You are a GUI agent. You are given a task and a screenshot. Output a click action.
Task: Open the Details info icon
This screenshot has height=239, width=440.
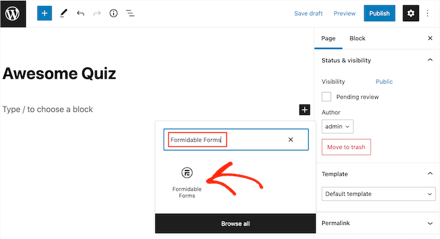(x=113, y=13)
